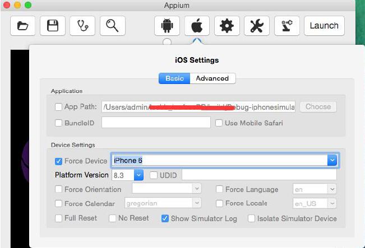Check Isolate Simulator Device
Viewport: 365px width, 248px height.
[251, 218]
